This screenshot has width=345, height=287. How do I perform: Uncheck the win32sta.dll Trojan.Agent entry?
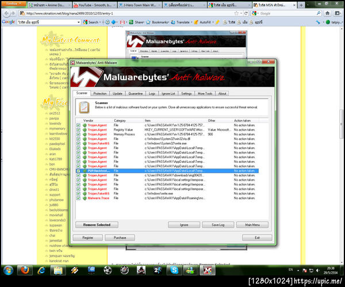[x=78, y=139]
